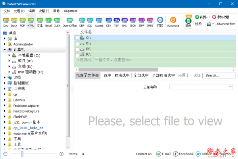This screenshot has height=159, width=238.
Task: Pick the HTML format icon
Action: click(31, 22)
